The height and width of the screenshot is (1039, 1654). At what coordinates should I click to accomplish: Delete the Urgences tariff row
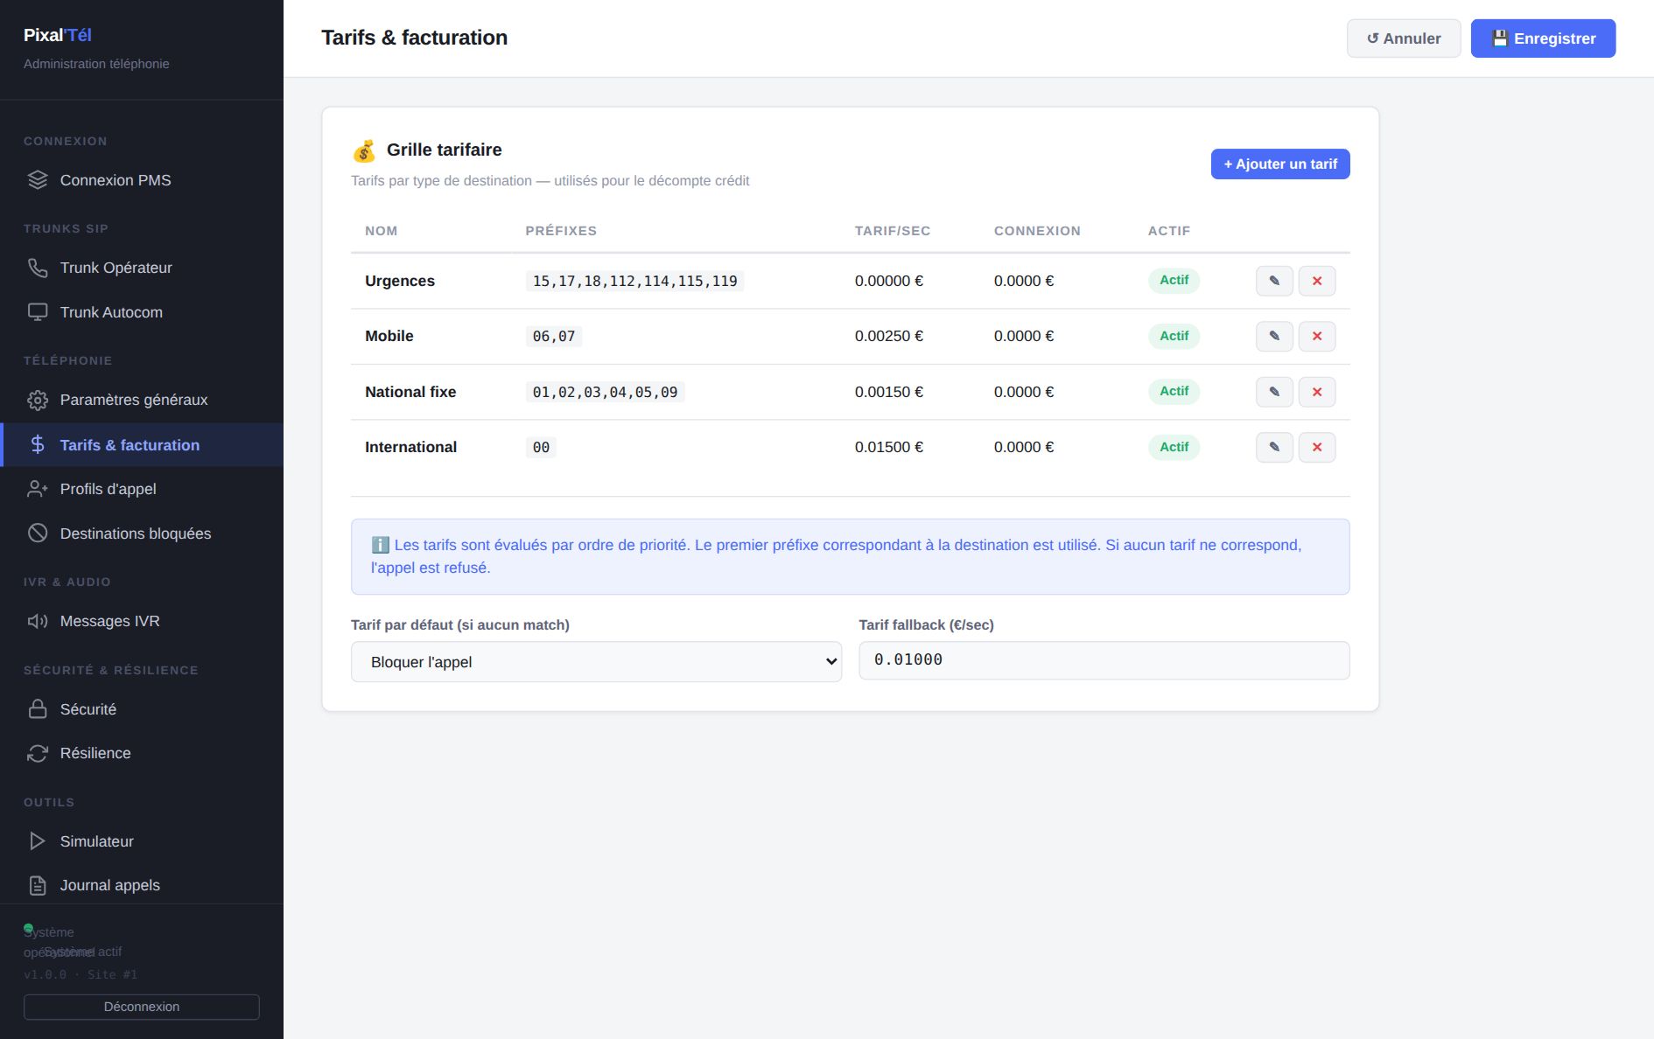[x=1317, y=281]
